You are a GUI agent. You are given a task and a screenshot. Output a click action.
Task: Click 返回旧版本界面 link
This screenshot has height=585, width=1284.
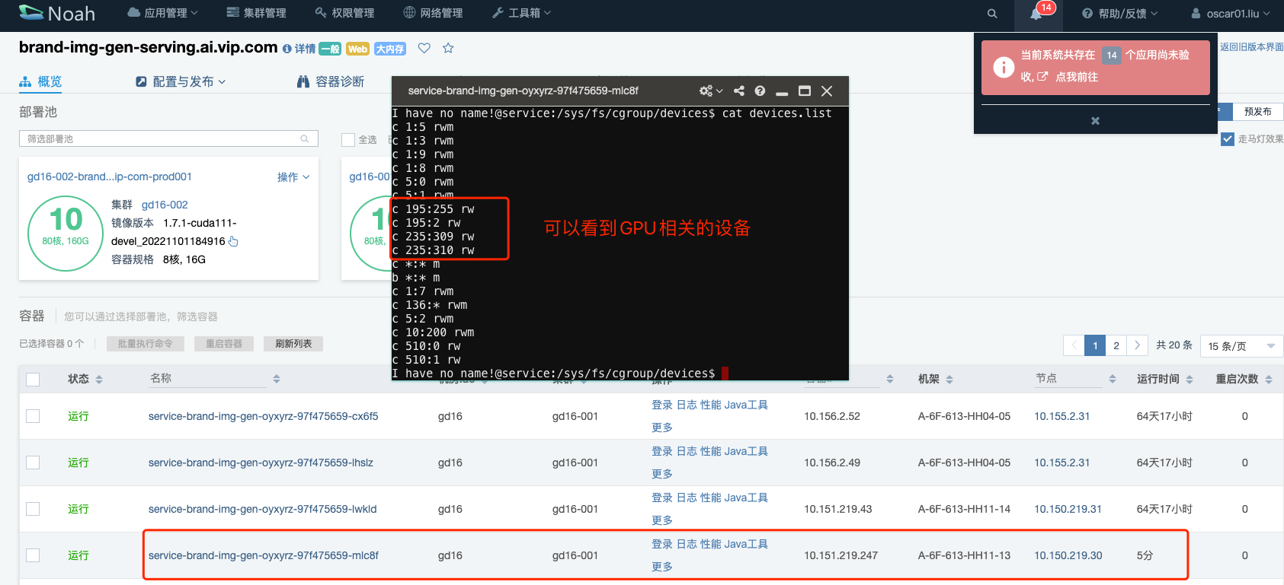1252,47
